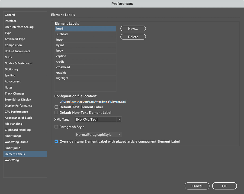The width and height of the screenshot is (244, 194).
Task: Select Element Labels in the sidebar
Action: click(x=25, y=154)
